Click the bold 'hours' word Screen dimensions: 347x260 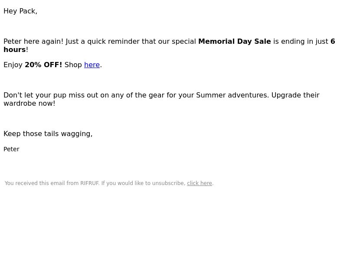15,49
